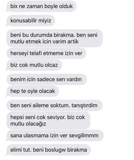Select the 'herseyi telafi etmeme izin ver' bubble
Viewport: 134px width, 160px height.
[x=46, y=53]
